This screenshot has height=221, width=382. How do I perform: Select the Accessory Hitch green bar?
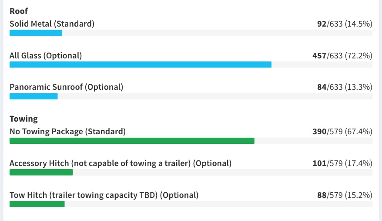point(41,173)
